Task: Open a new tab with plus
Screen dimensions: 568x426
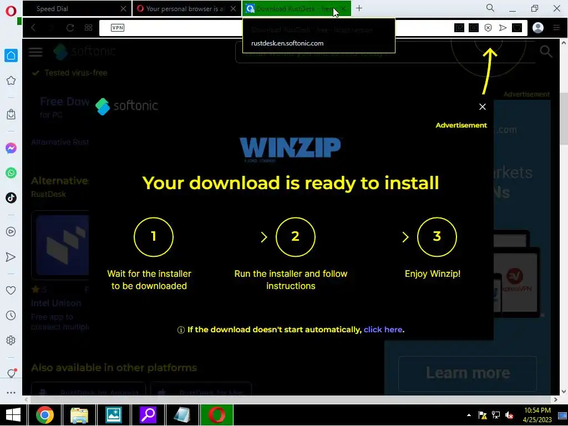Action: pyautogui.click(x=359, y=8)
